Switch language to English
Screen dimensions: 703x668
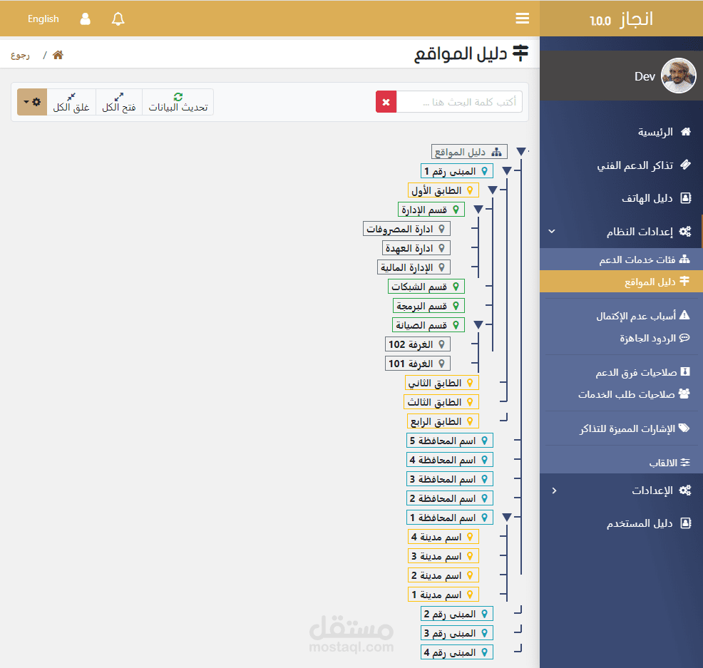point(43,19)
